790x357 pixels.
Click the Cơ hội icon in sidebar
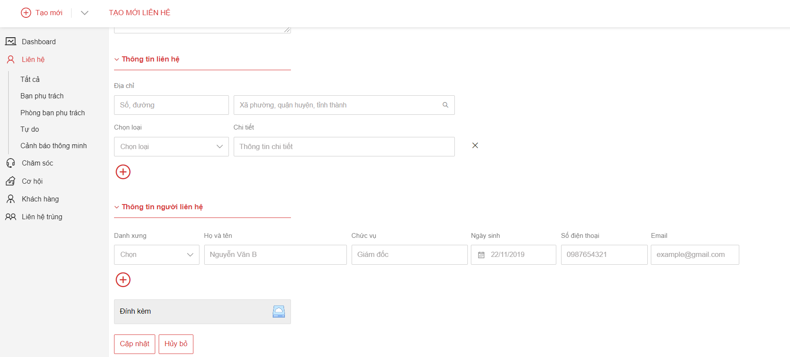click(x=11, y=181)
